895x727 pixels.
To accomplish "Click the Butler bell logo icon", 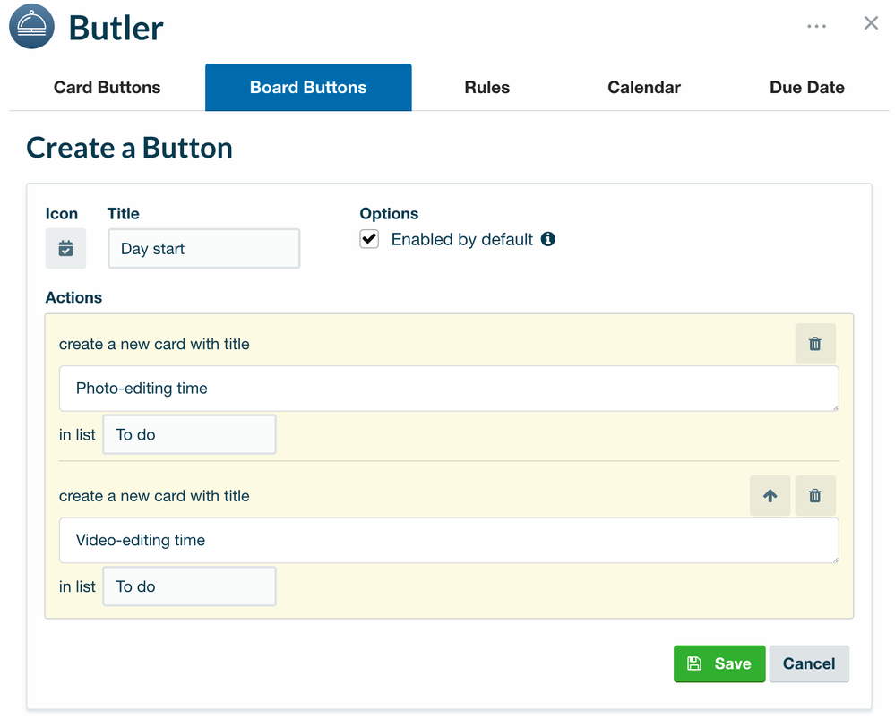I will coord(32,26).
